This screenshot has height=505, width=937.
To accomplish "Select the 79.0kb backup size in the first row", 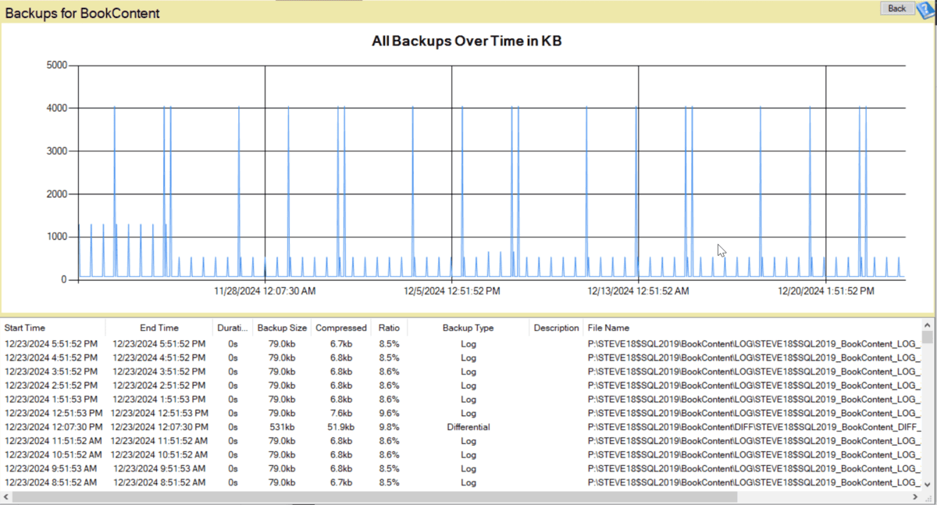I will [282, 343].
